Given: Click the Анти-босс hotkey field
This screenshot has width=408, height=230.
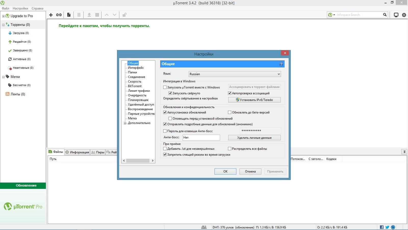Looking at the screenshot, I should (201, 137).
